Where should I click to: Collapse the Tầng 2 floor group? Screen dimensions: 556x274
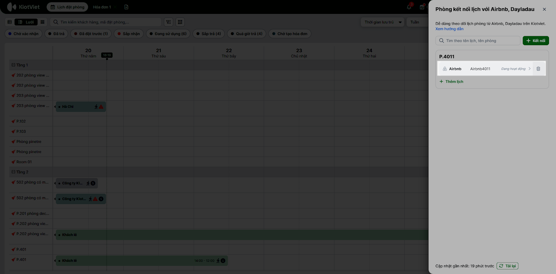click(x=14, y=172)
